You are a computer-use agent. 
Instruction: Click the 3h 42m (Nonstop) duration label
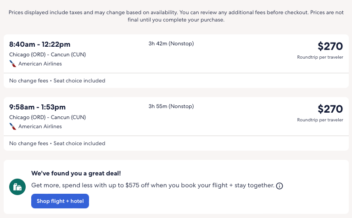(x=171, y=44)
